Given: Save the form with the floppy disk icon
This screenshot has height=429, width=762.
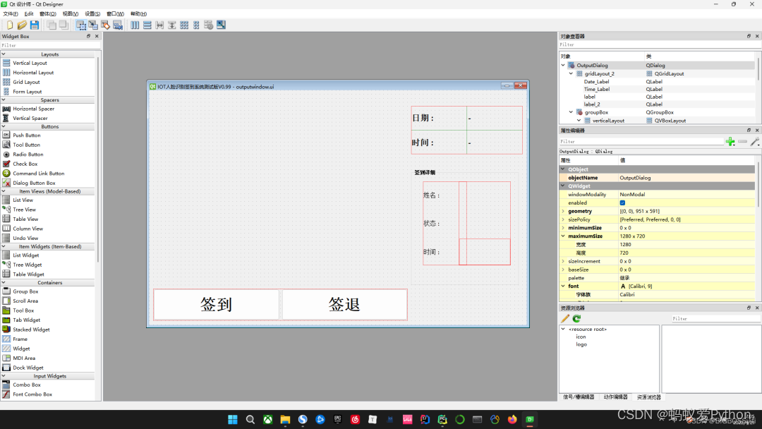Looking at the screenshot, I should point(34,25).
